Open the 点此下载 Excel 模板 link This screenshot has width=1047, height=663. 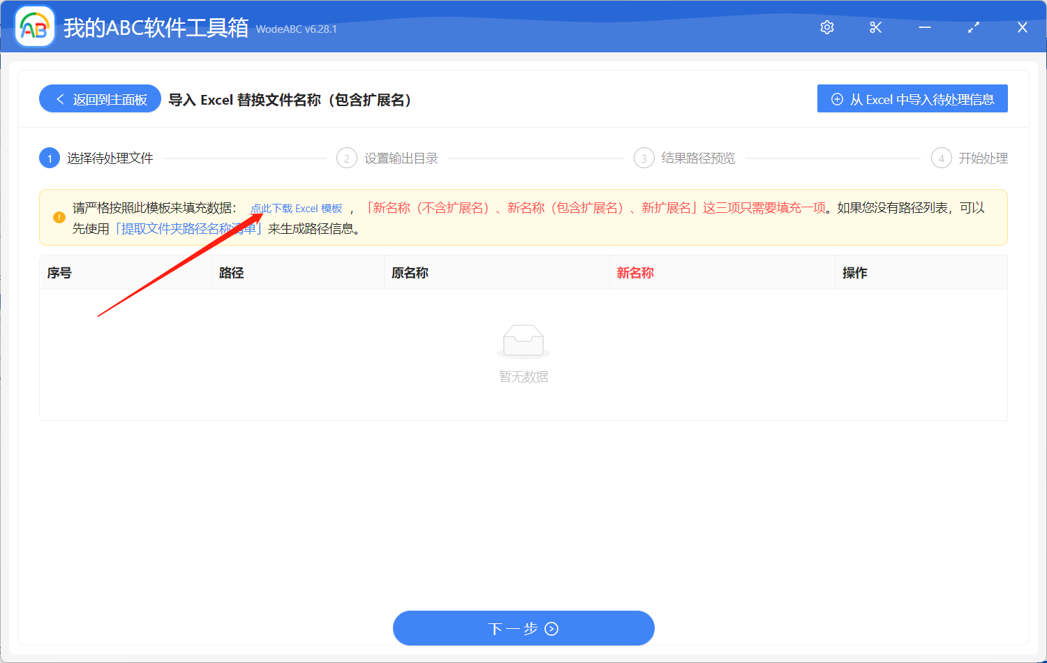pyautogui.click(x=297, y=208)
